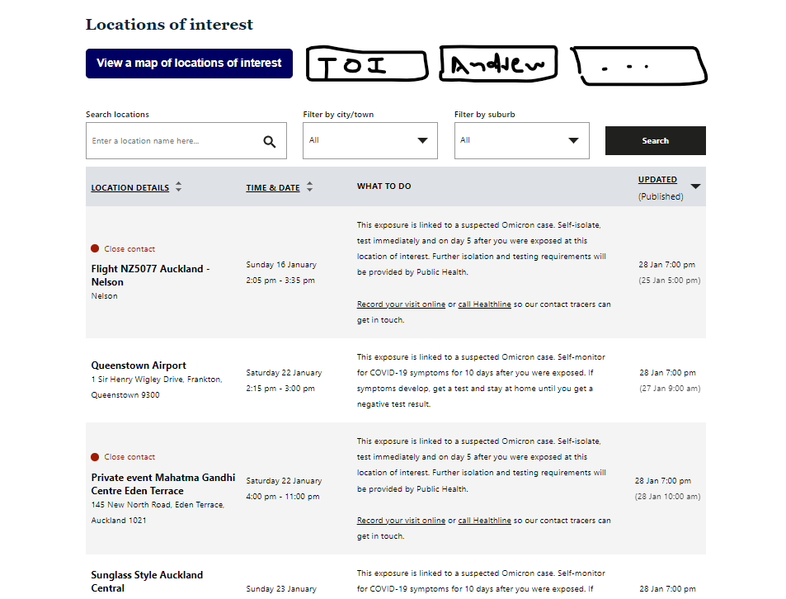Open View a map of locations of interest
The height and width of the screenshot is (599, 786).
coord(189,63)
